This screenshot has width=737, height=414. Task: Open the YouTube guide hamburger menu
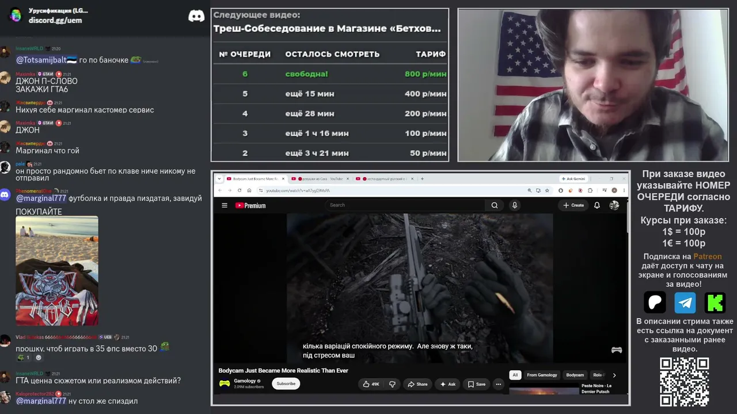pyautogui.click(x=225, y=205)
